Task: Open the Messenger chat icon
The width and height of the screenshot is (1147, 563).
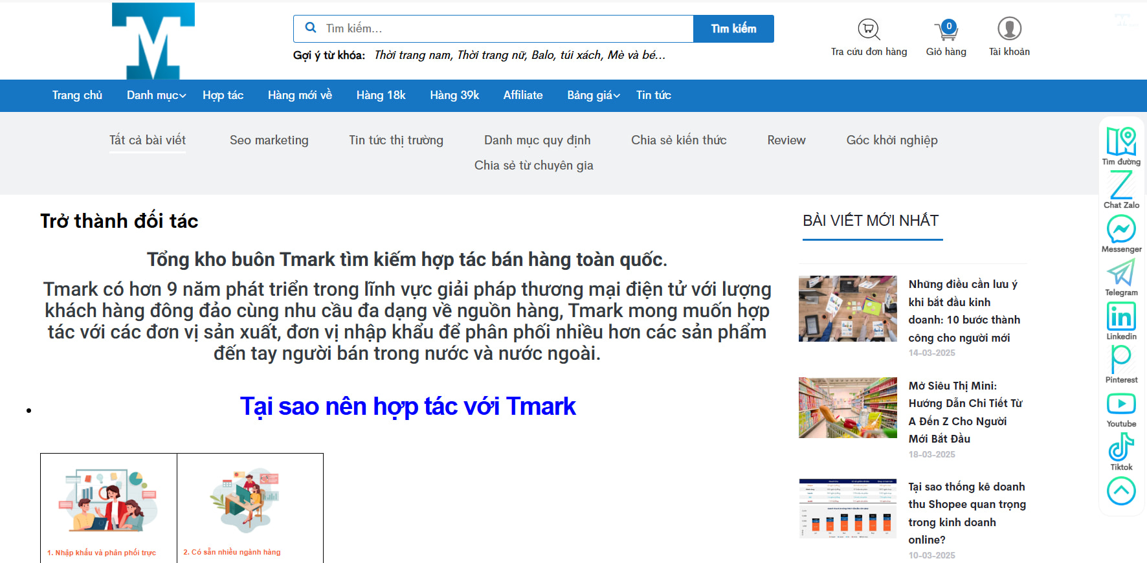Action: click(x=1121, y=228)
